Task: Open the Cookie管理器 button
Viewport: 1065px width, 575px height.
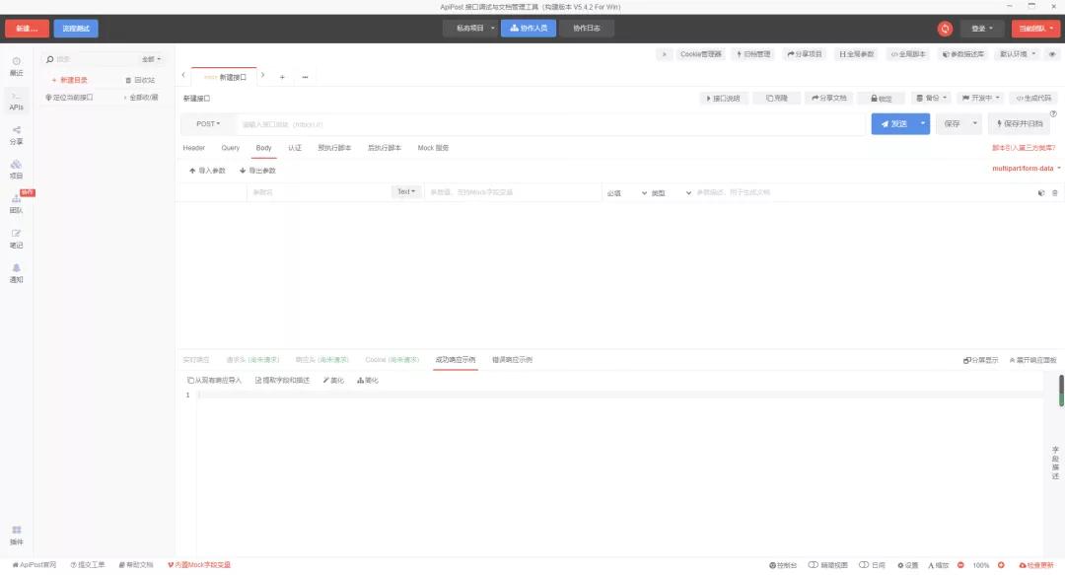Action: (700, 54)
